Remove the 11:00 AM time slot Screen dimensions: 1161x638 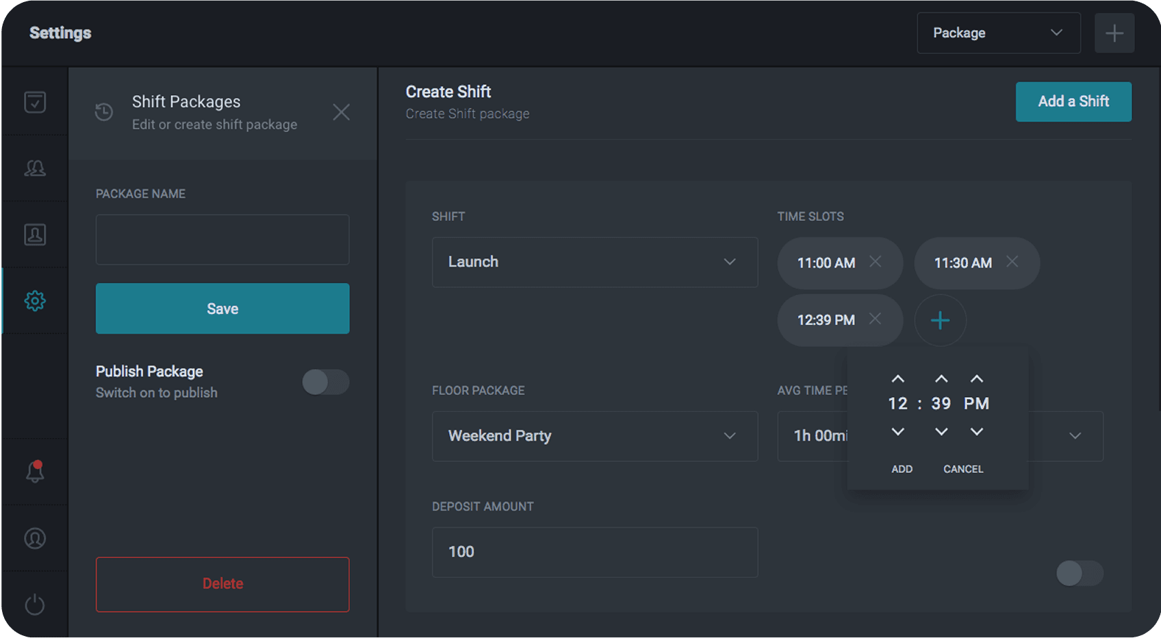875,261
